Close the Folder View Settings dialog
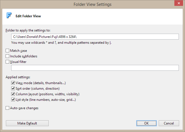This screenshot has width=185, height=132. (177, 4)
